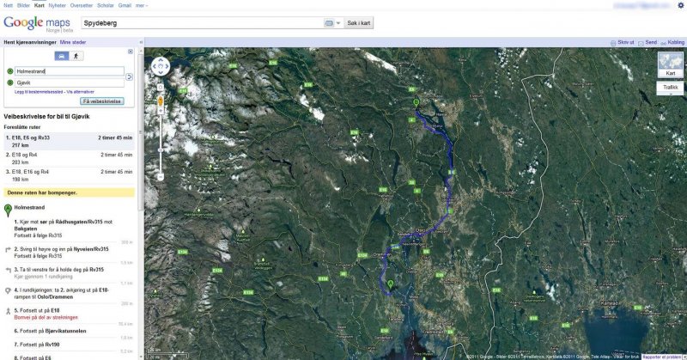This screenshot has width=687, height=360.
Task: Click on the map zoom slider track
Action: point(160,137)
